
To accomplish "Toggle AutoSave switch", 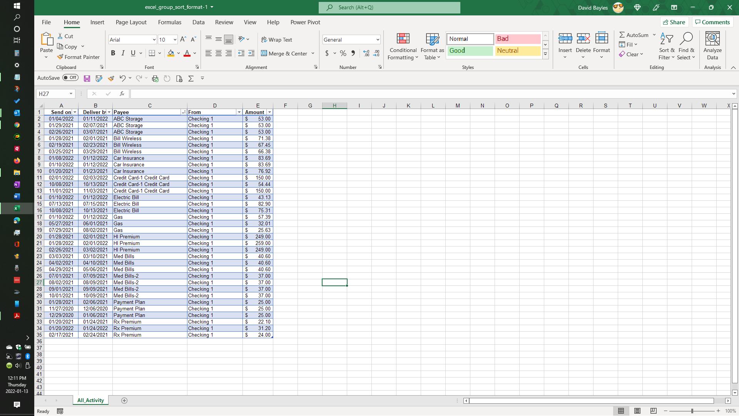I will (x=70, y=78).
